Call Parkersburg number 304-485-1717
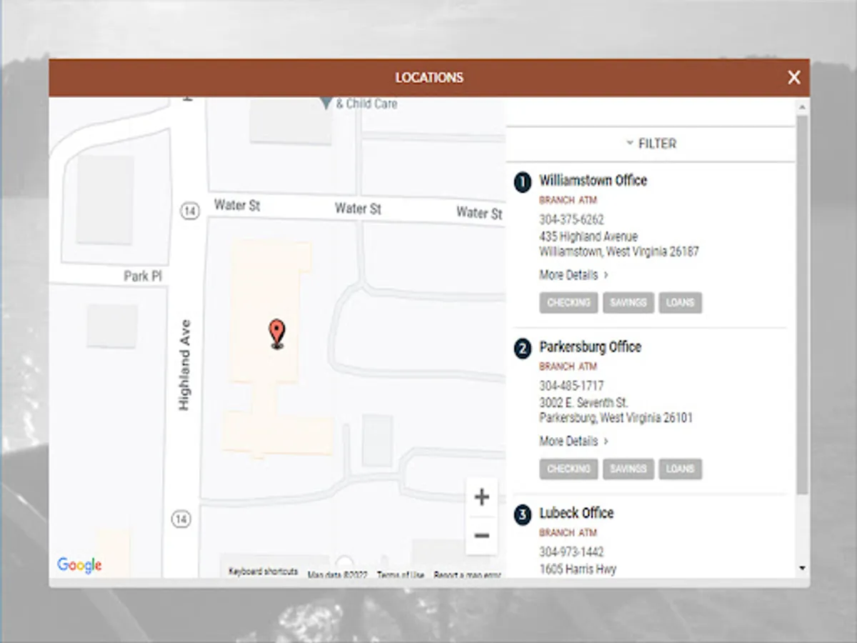 (x=571, y=387)
